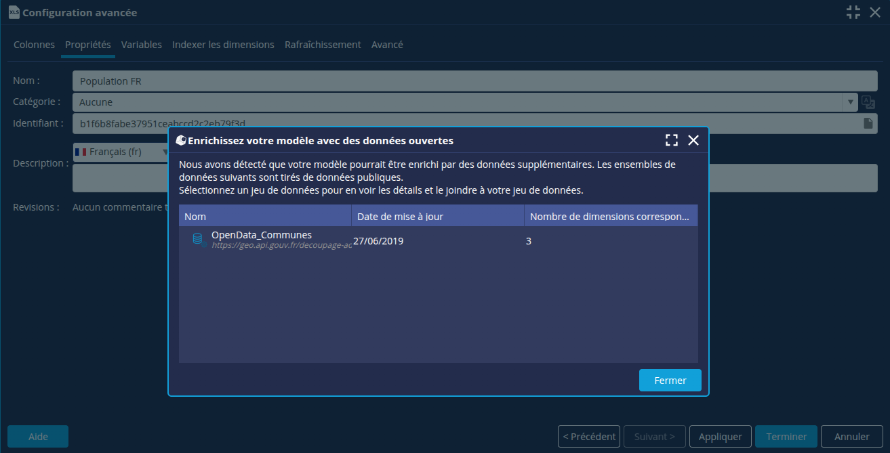Shrink the Configuration avancée window
890x453 pixels.
point(853,12)
